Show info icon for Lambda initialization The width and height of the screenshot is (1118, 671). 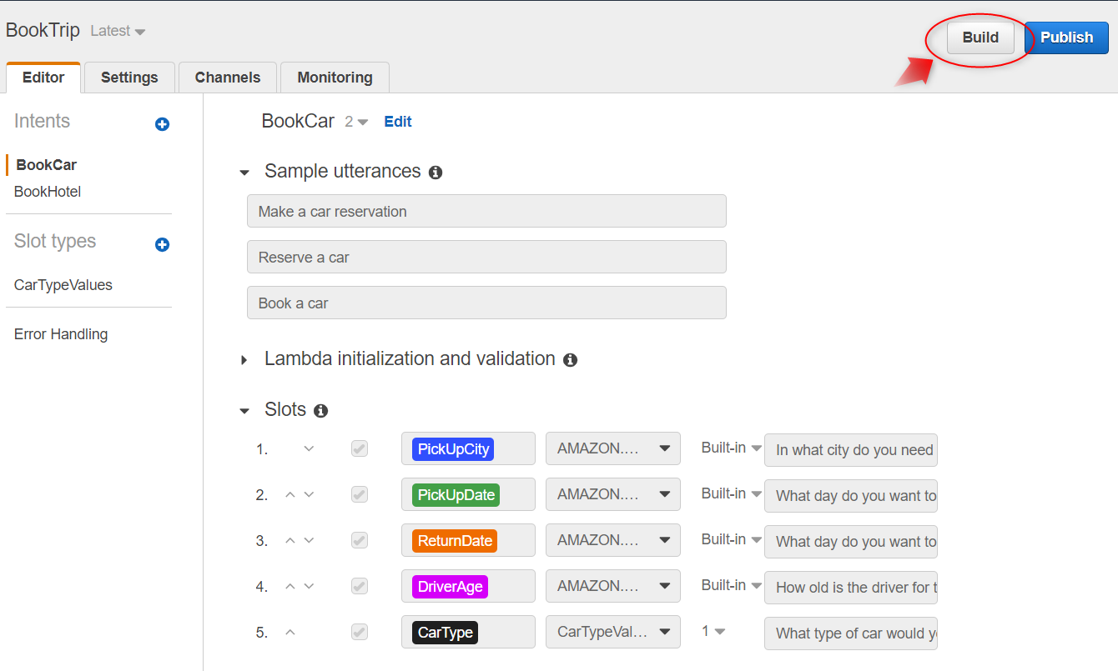[x=570, y=360]
